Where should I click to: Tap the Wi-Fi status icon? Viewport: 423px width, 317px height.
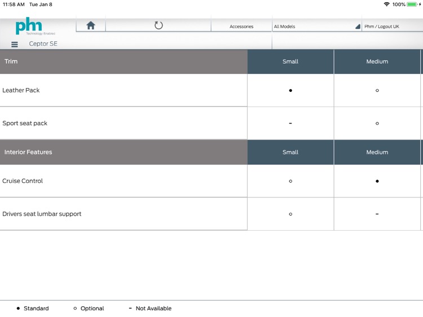(386, 5)
